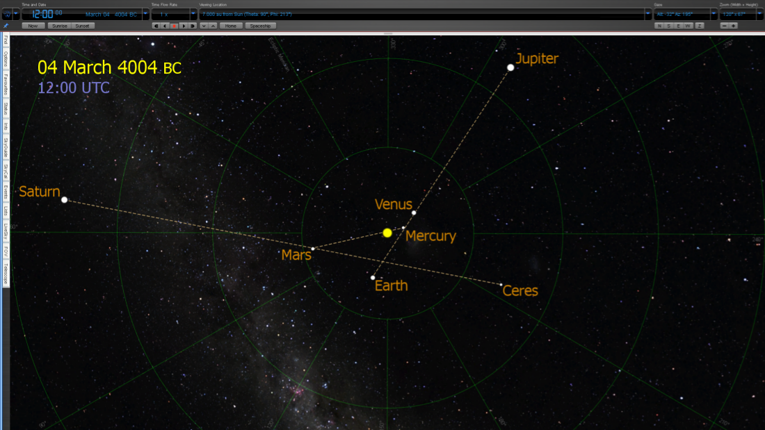
Task: Click the '04 March 4004 BC' date overlay
Action: tap(109, 68)
